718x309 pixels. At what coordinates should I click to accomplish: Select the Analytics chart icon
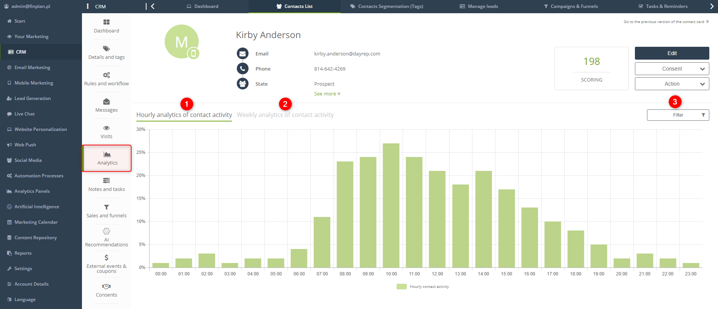pos(107,154)
